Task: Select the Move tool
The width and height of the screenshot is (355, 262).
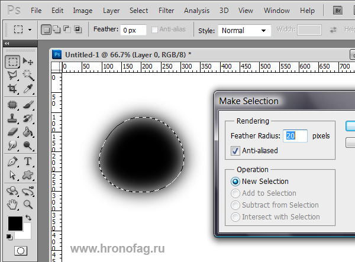Action: point(28,62)
